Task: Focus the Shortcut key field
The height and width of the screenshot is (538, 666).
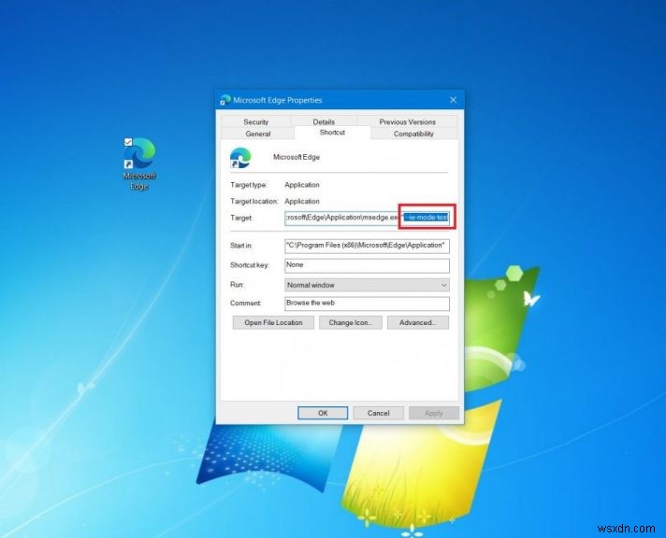Action: coord(367,265)
